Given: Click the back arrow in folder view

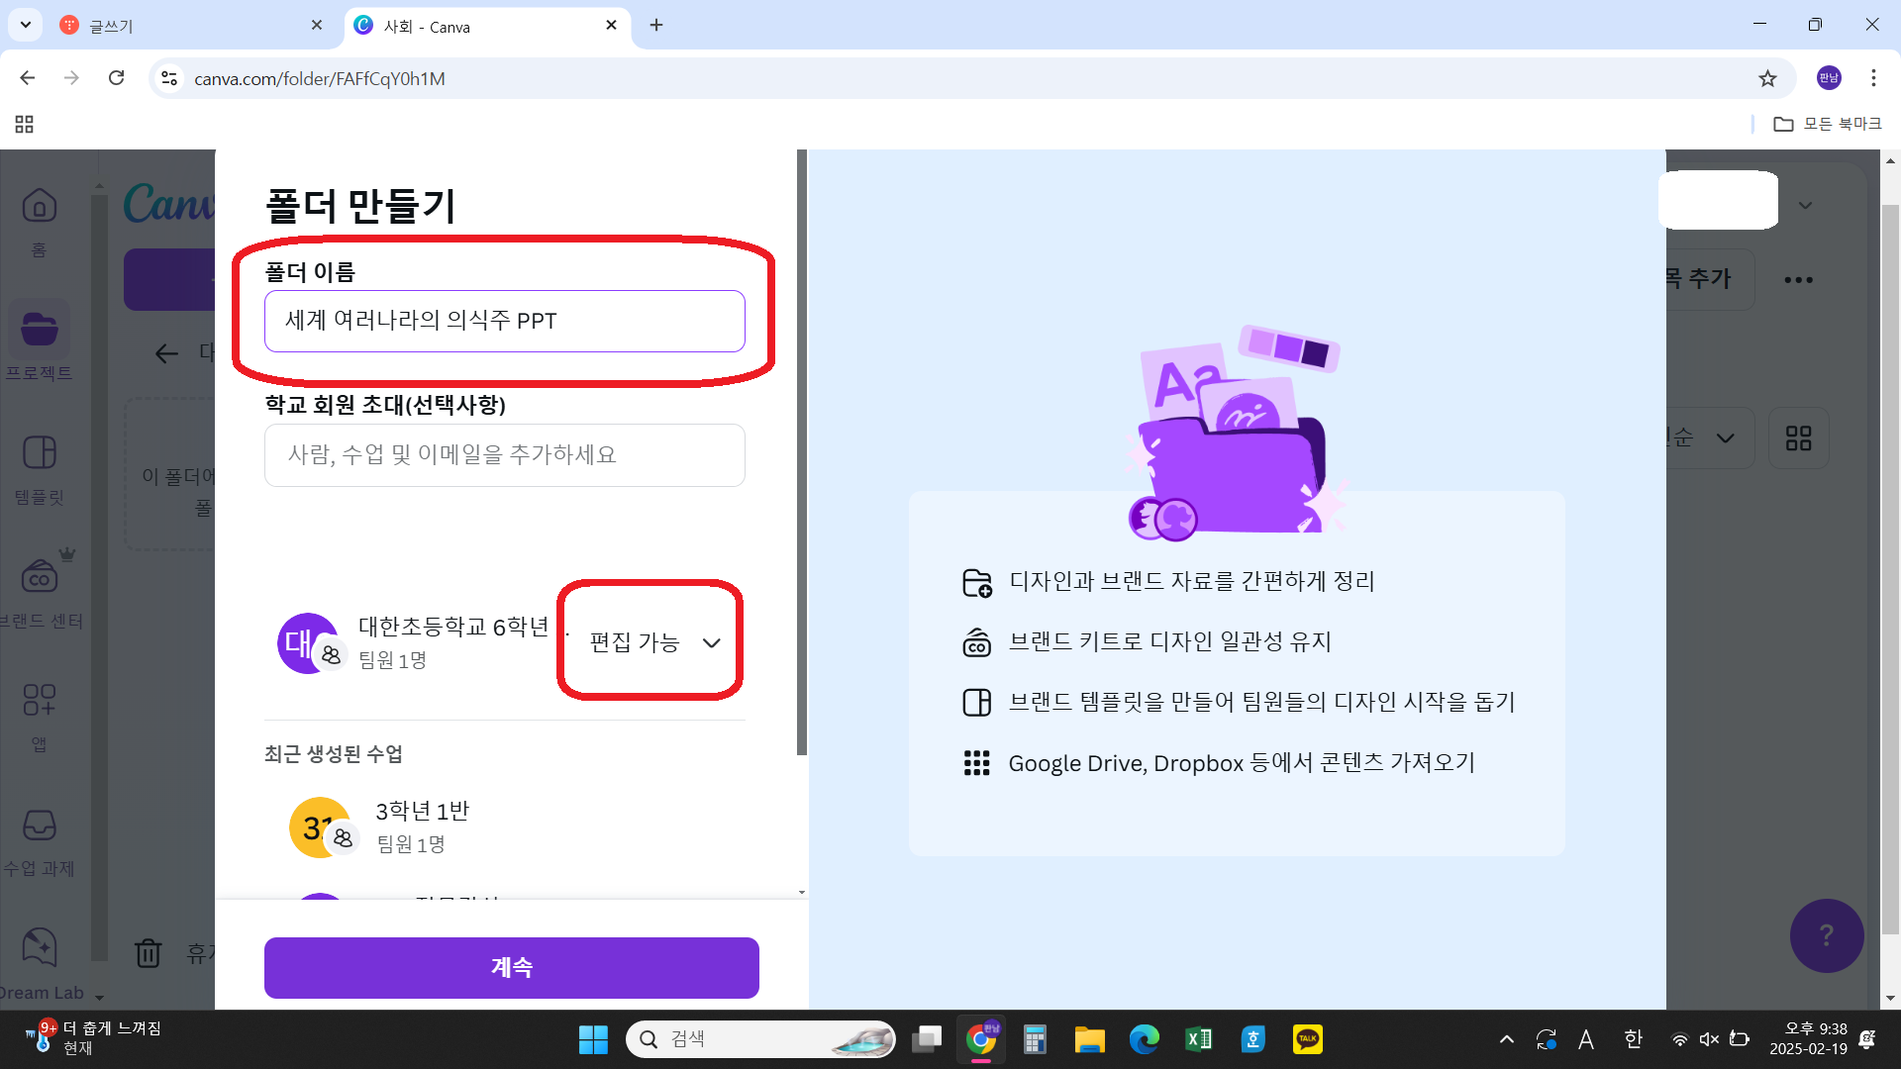Looking at the screenshot, I should pos(166,353).
